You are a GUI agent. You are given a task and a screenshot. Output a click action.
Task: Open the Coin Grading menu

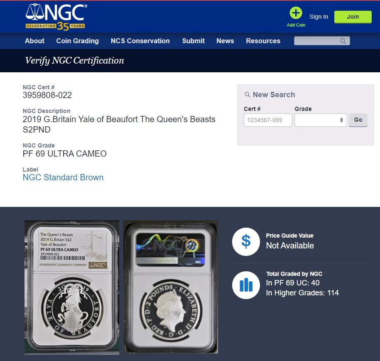tap(78, 41)
